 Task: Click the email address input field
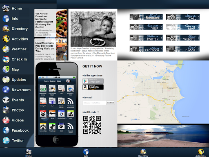point(94,103)
